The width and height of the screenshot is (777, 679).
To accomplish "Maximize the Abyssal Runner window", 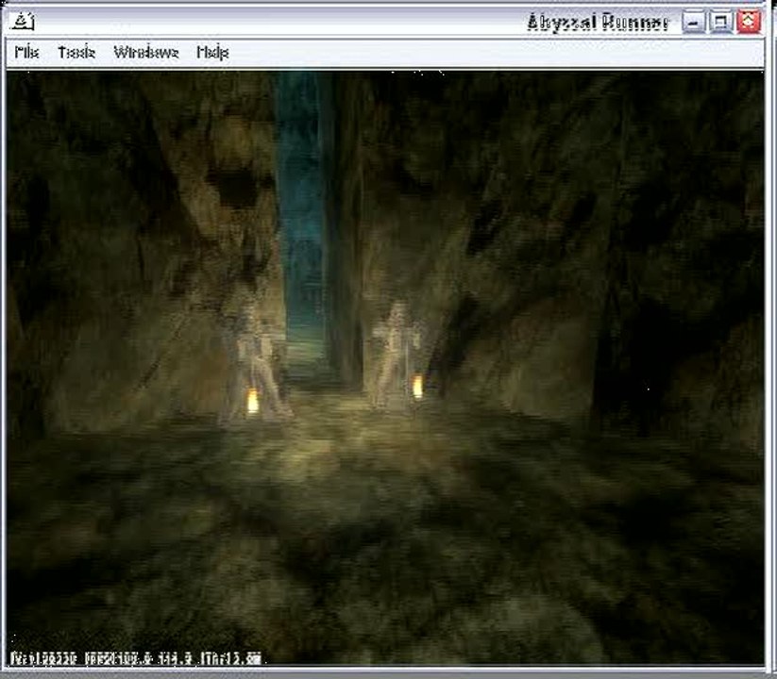I will pyautogui.click(x=721, y=23).
